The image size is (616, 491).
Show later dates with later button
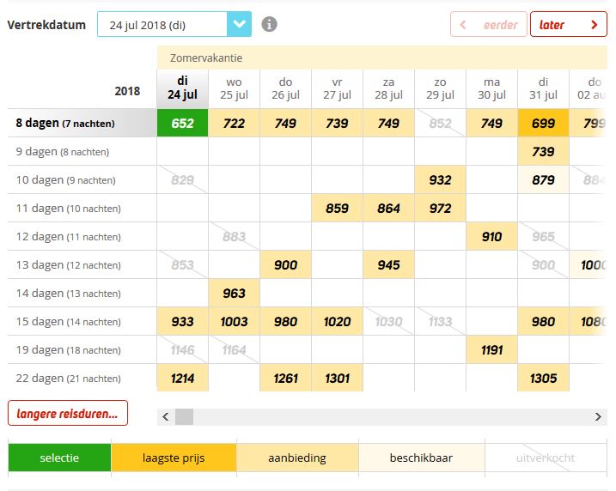[x=569, y=25]
